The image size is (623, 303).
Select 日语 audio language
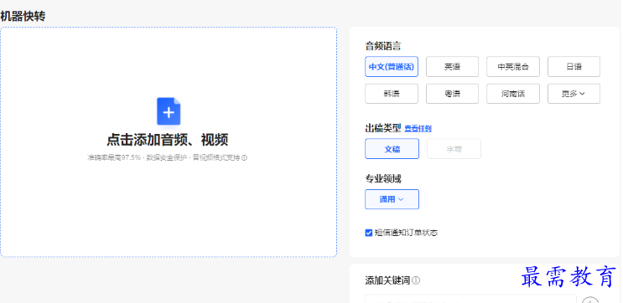(x=574, y=67)
